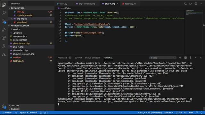
Task: Open Source Control view in activity bar
Action: pyautogui.click(x=4, y=21)
